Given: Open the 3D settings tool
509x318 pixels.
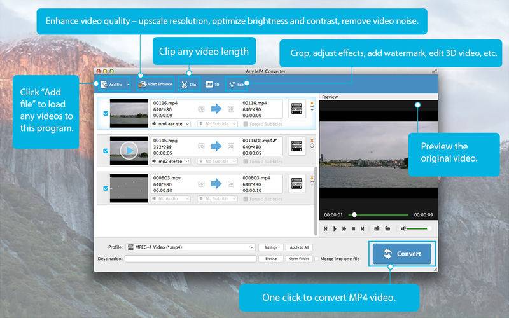Looking at the screenshot, I should tap(212, 84).
